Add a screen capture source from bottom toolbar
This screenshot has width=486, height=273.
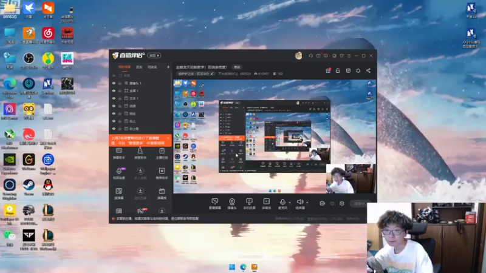coord(214,204)
